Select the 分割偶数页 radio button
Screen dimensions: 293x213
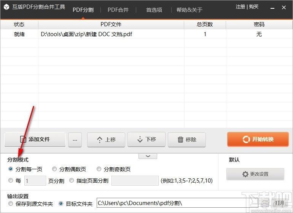[54, 169]
